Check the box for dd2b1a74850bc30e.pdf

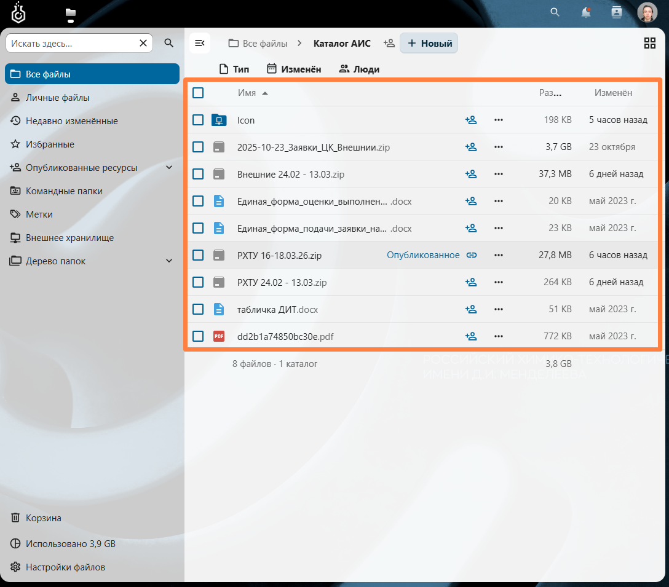198,336
